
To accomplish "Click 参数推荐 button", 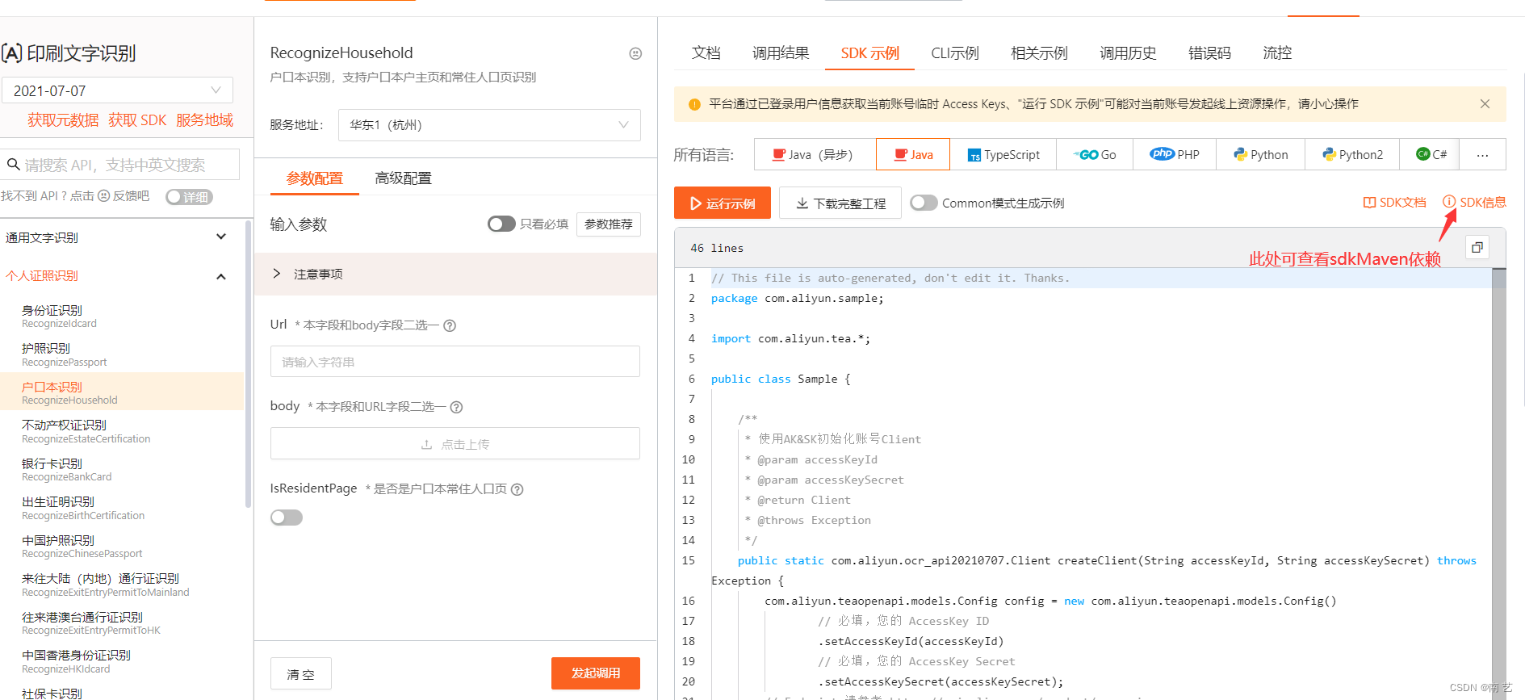I will pyautogui.click(x=609, y=224).
